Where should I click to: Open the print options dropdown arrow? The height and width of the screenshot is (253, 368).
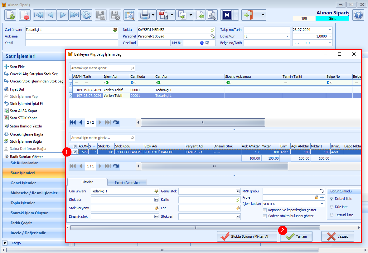[153, 15]
